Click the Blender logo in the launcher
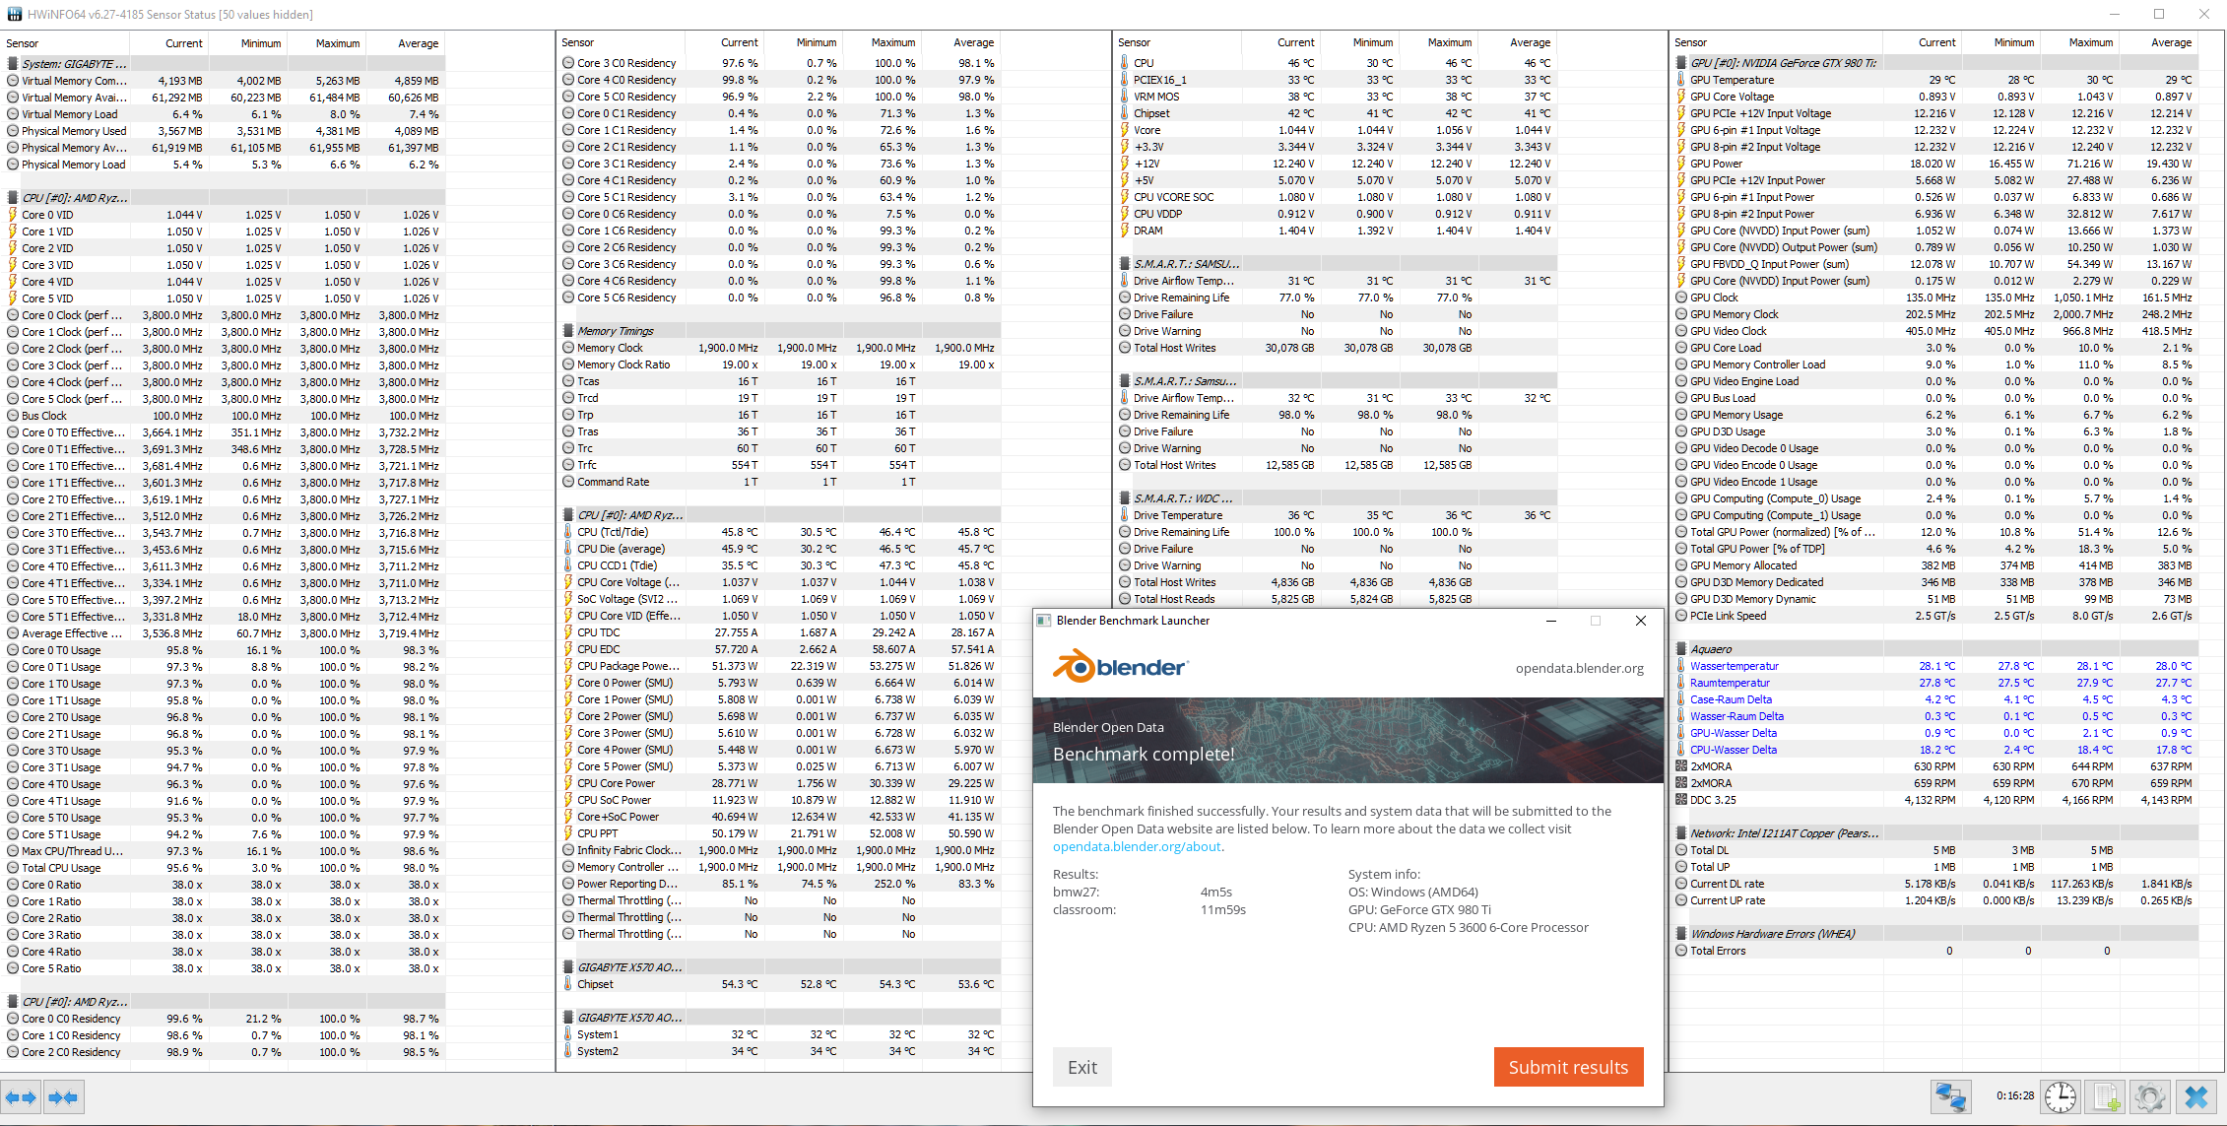Image resolution: width=2227 pixels, height=1126 pixels. coord(1120,667)
